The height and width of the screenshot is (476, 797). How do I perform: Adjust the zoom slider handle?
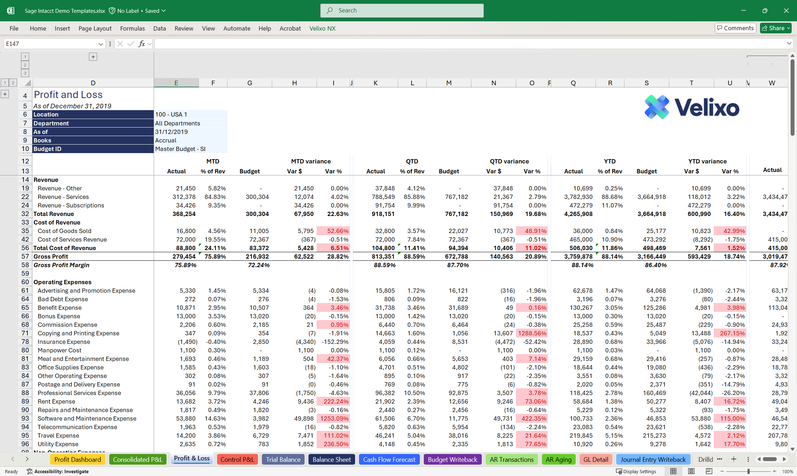tap(749, 471)
